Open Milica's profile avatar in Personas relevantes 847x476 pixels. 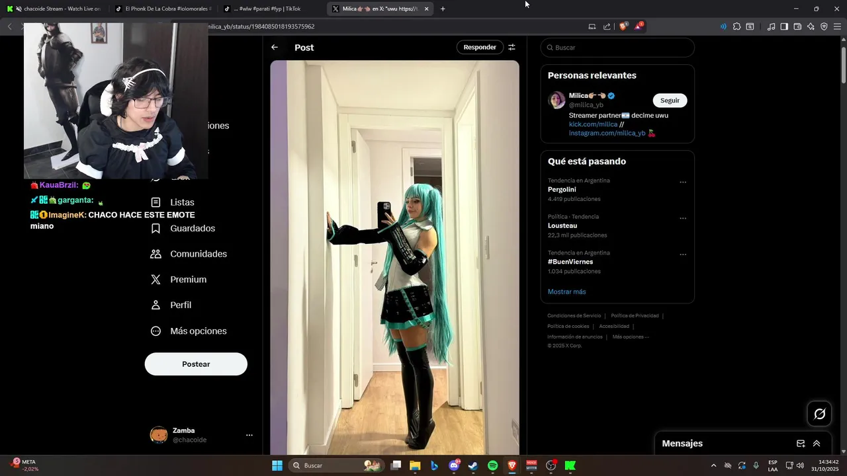pos(557,100)
